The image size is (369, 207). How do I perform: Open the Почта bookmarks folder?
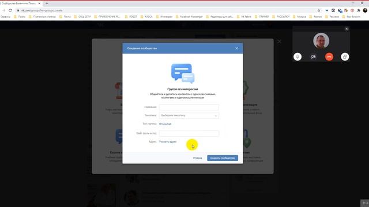pos(65,17)
